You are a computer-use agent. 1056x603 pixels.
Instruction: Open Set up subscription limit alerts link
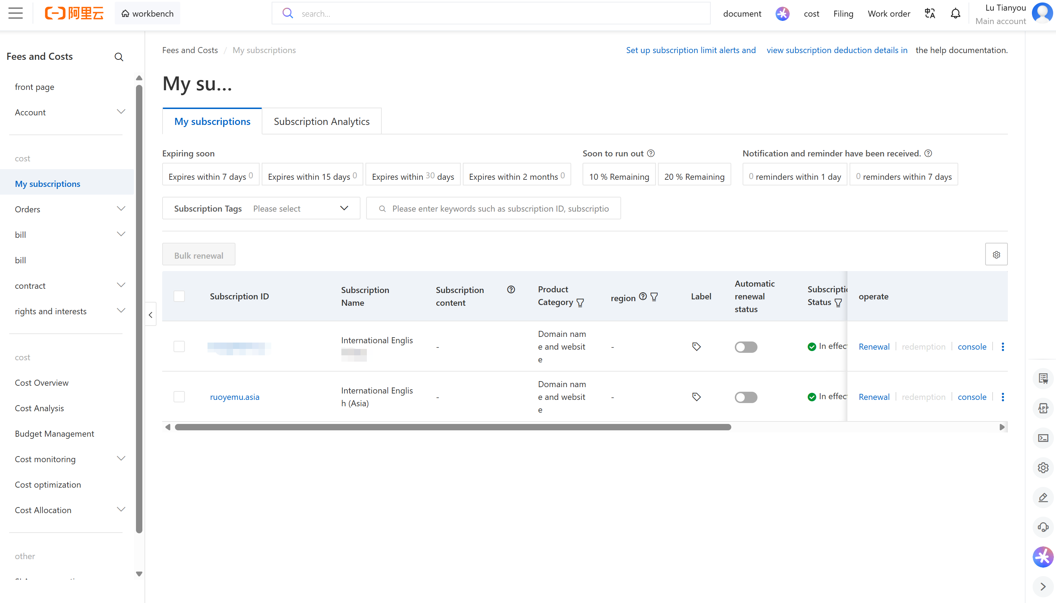[x=691, y=50]
